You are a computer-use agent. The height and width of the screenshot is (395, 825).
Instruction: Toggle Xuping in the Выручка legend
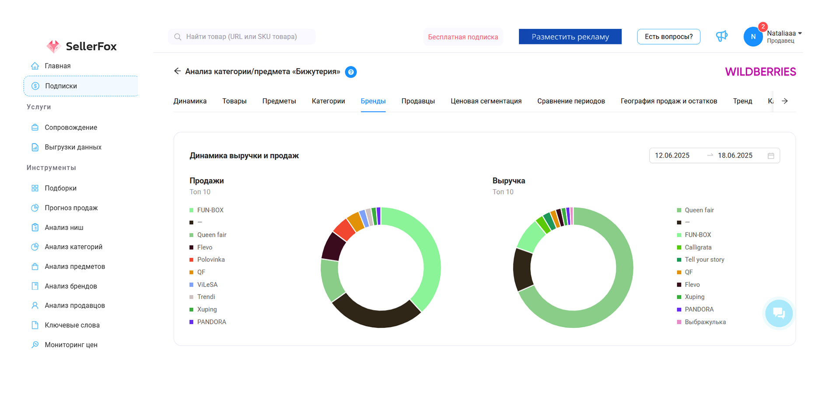pyautogui.click(x=691, y=297)
